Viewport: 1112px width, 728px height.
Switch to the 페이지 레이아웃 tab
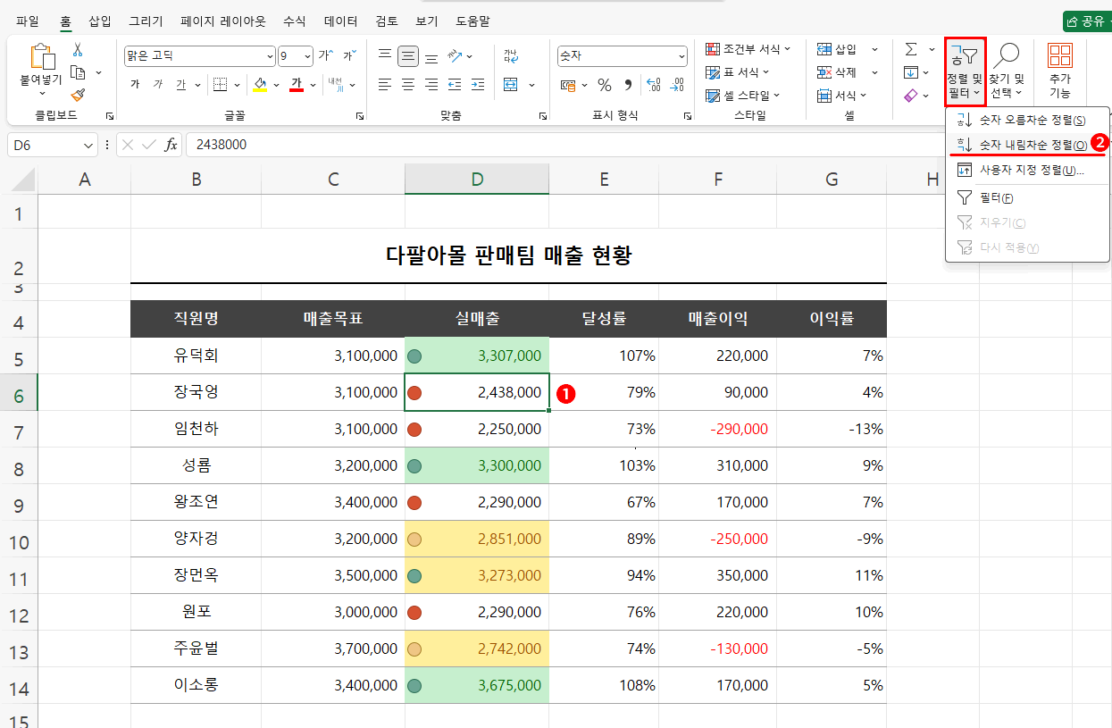tap(222, 21)
